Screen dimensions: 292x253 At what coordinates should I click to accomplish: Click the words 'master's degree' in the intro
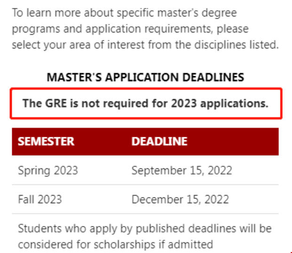click(197, 13)
